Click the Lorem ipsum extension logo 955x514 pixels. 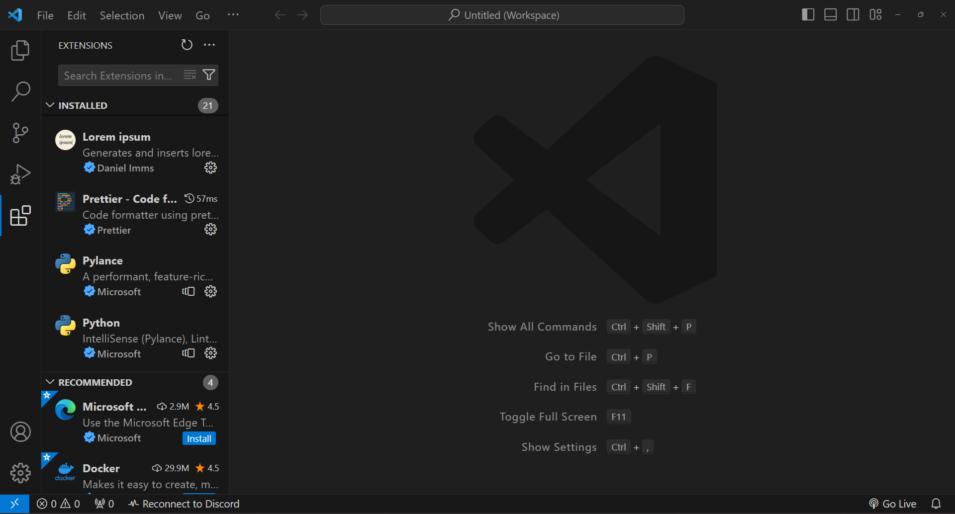tap(65, 140)
